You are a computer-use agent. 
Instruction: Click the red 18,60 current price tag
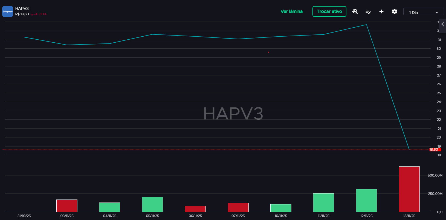(434, 149)
